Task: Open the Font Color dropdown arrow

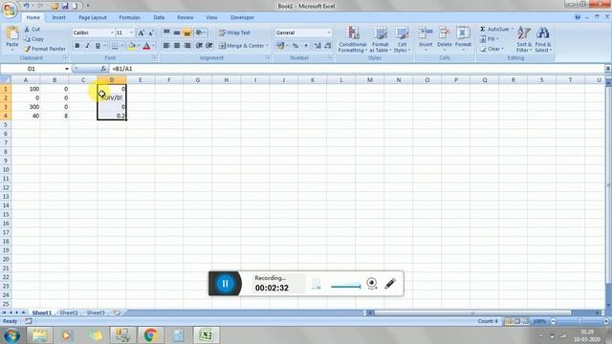Action: click(153, 46)
